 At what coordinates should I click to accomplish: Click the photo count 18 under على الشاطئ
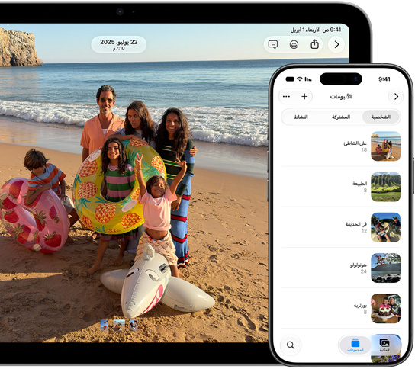pyautogui.click(x=364, y=150)
